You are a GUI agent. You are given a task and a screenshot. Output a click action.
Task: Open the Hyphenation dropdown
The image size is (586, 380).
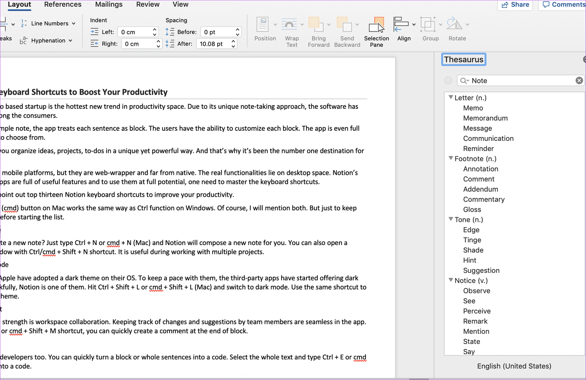point(46,40)
